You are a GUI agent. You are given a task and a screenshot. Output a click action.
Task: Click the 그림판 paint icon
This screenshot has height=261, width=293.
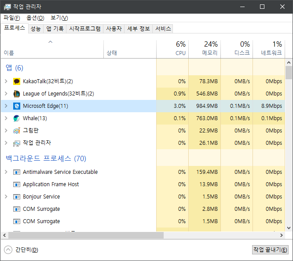pyautogui.click(x=17, y=131)
